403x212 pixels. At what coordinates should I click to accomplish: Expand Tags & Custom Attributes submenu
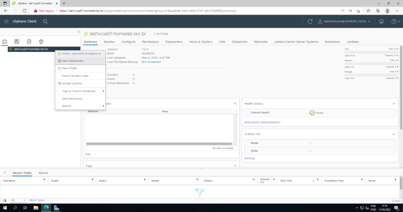80,91
